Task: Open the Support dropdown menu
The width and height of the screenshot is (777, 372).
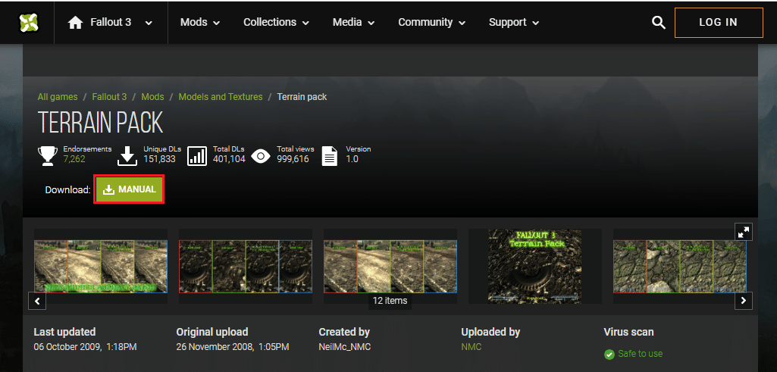Action: click(514, 22)
